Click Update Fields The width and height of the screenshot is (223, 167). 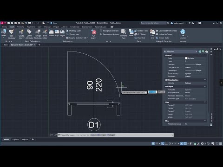click(x=141, y=31)
